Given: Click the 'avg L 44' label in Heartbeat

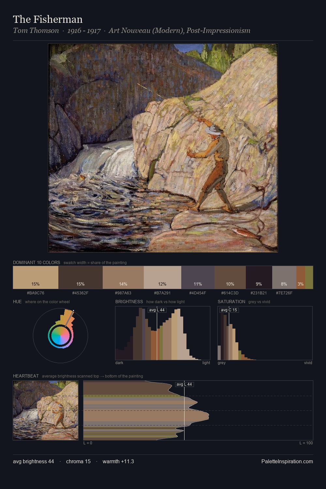Looking at the screenshot, I should coord(184,384).
